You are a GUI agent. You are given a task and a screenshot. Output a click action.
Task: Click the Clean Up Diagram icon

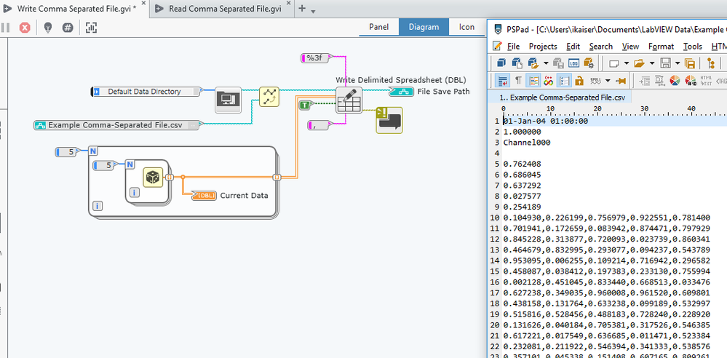pyautogui.click(x=92, y=28)
